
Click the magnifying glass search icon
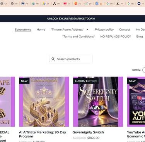[x=53, y=59]
